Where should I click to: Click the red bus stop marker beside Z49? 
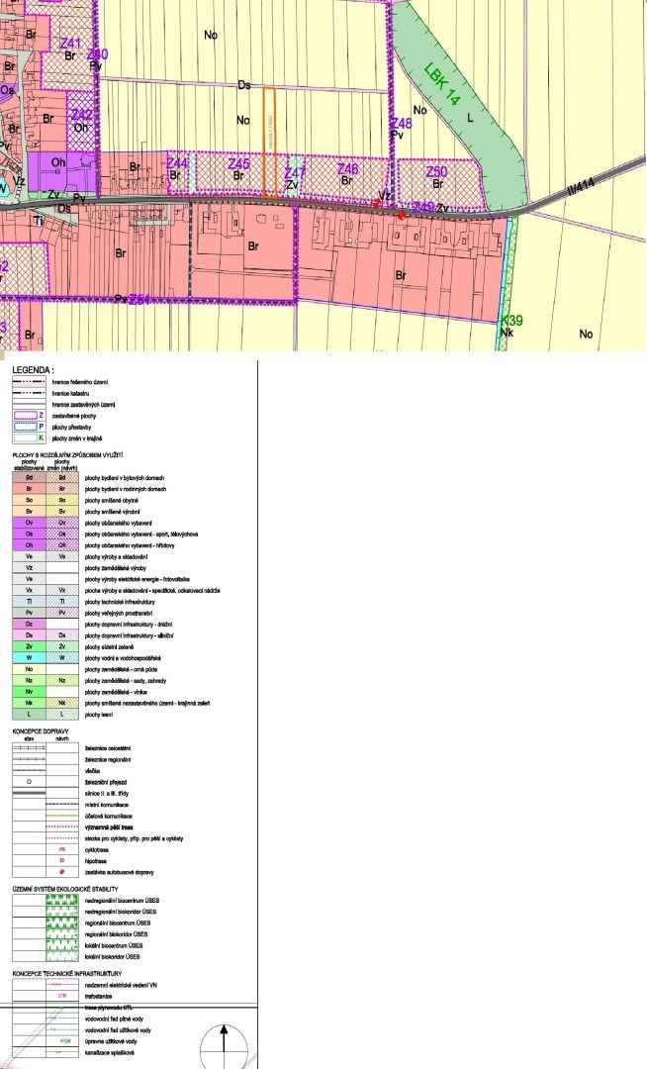pos(401,214)
